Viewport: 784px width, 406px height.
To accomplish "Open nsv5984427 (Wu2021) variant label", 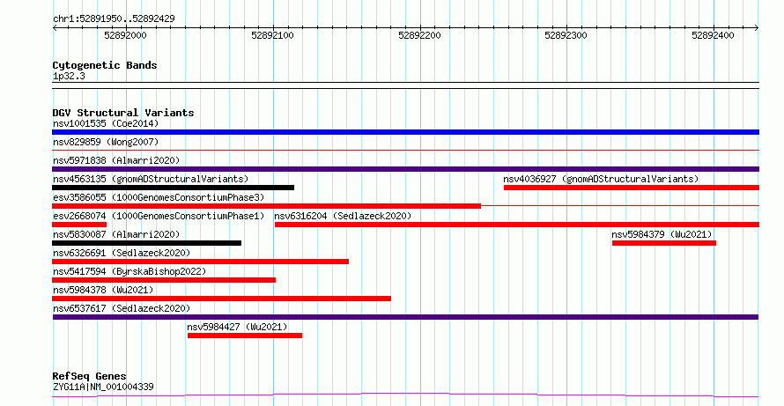I will point(238,327).
